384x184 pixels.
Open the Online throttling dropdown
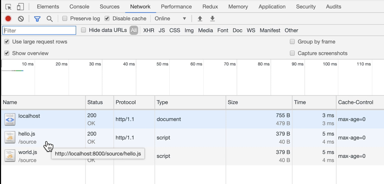coord(170,19)
